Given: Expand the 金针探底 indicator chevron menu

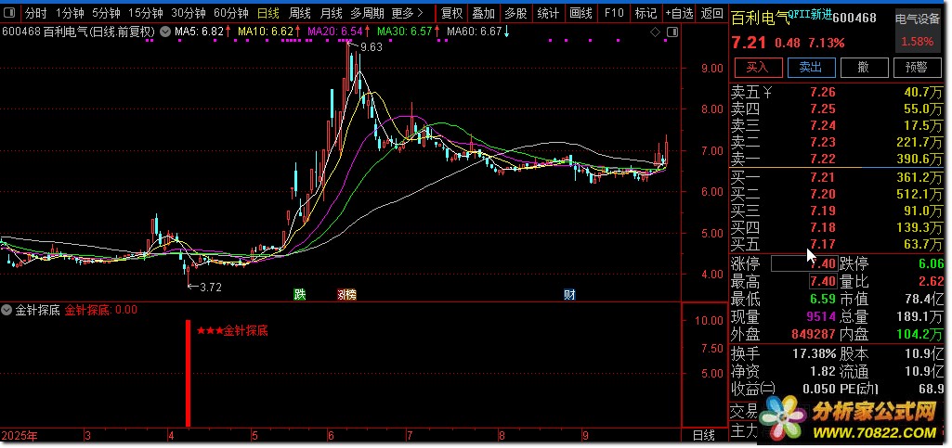Looking at the screenshot, I should pos(7,310).
